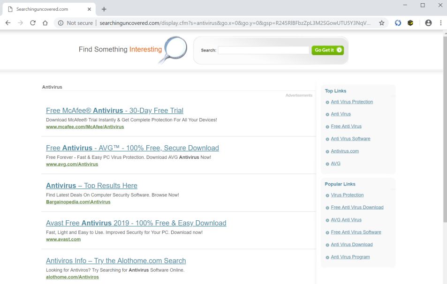Open Antivirus – Top Results Here link
This screenshot has height=284, width=447.
coord(91,186)
